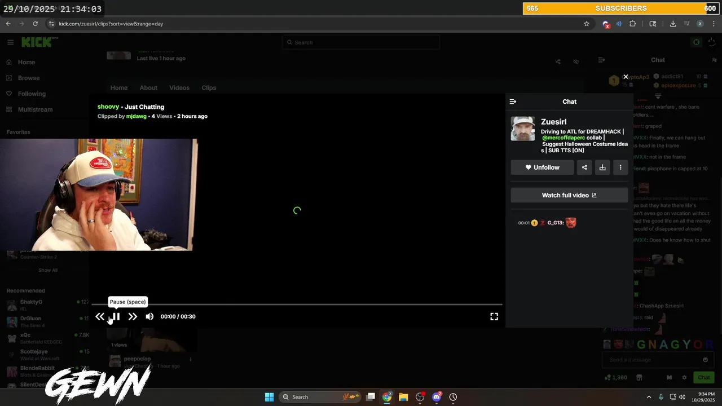
Task: Open shoovy channel link above clip
Action: coord(108,107)
